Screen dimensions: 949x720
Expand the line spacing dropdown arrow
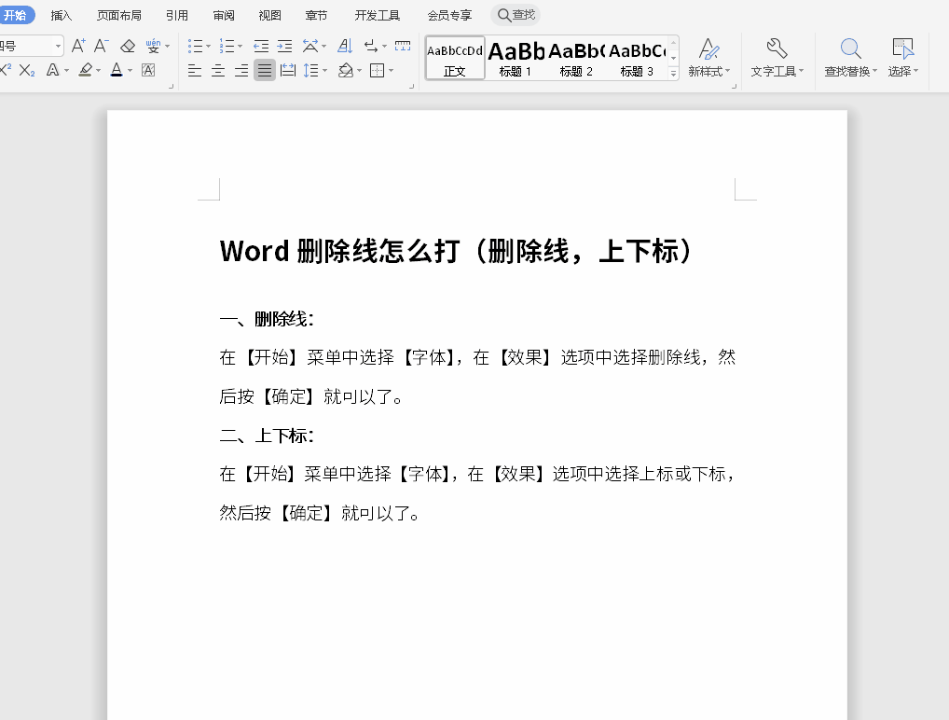pos(324,71)
